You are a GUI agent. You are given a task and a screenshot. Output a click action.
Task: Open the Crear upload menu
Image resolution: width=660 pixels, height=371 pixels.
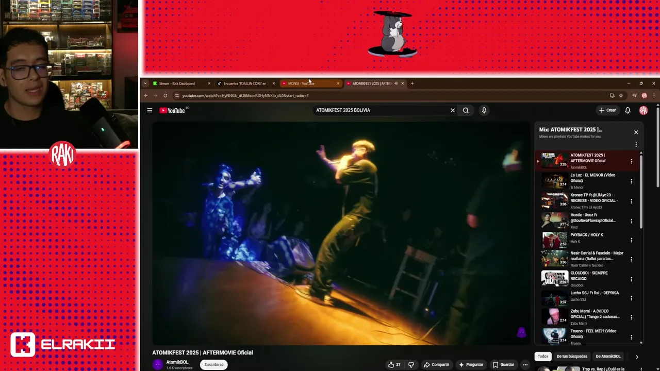pyautogui.click(x=607, y=110)
